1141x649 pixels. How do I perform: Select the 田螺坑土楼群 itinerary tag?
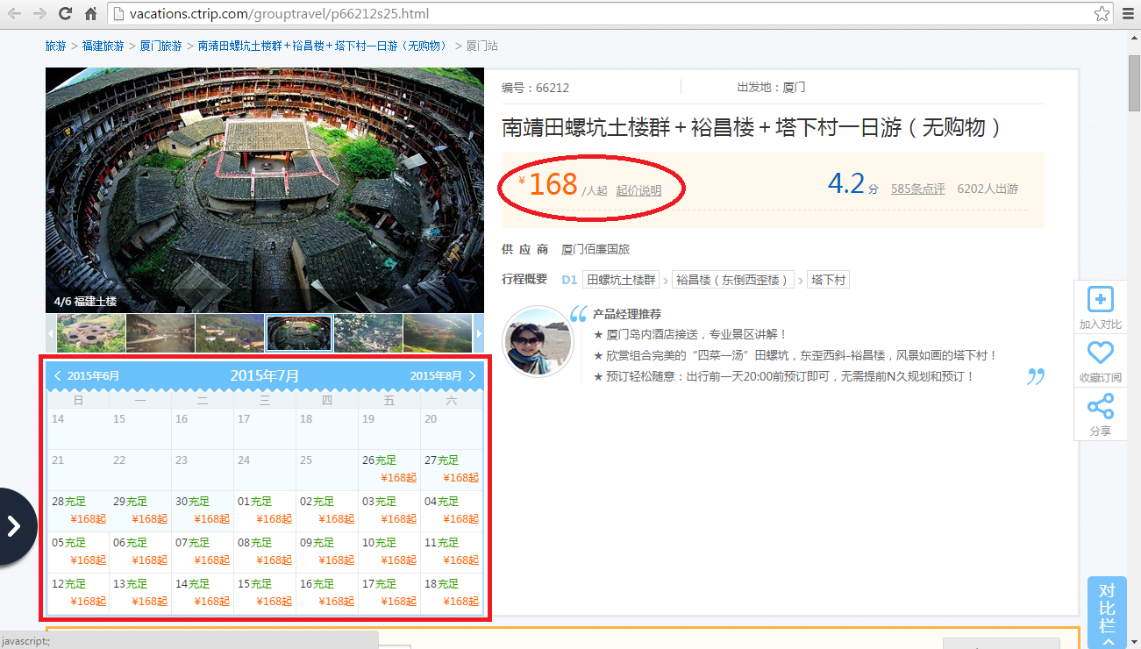(621, 280)
